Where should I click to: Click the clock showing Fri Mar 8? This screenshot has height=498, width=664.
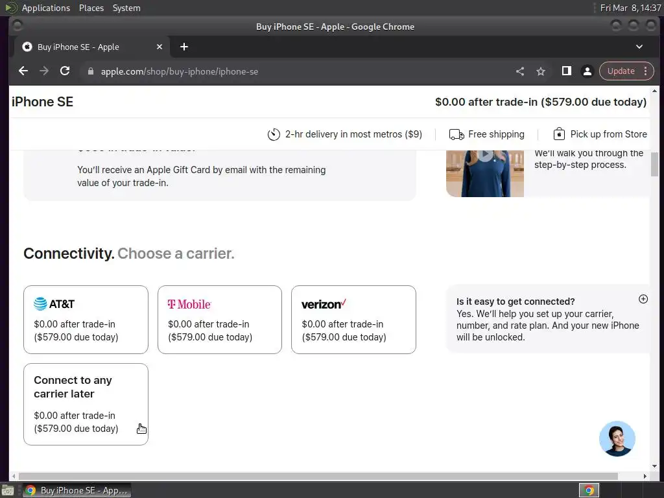click(x=630, y=8)
